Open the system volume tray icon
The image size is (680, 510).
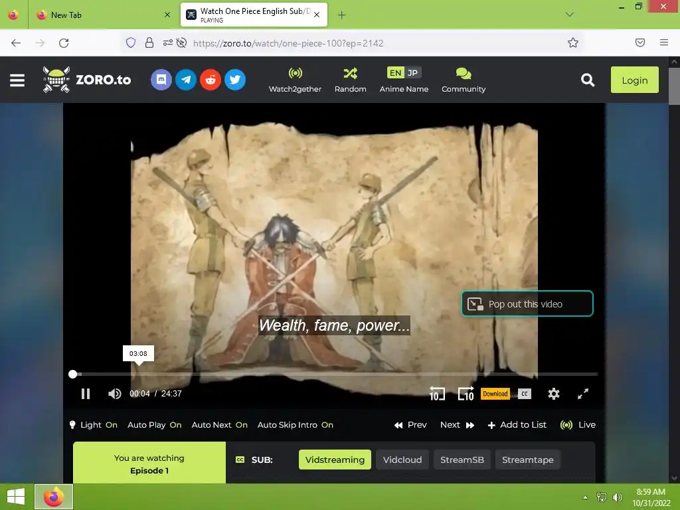[618, 497]
